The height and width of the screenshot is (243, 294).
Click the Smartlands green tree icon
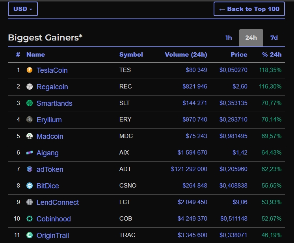(30, 103)
